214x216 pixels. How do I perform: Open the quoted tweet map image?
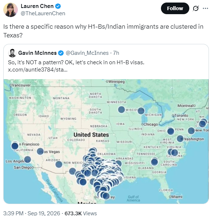click(106, 142)
